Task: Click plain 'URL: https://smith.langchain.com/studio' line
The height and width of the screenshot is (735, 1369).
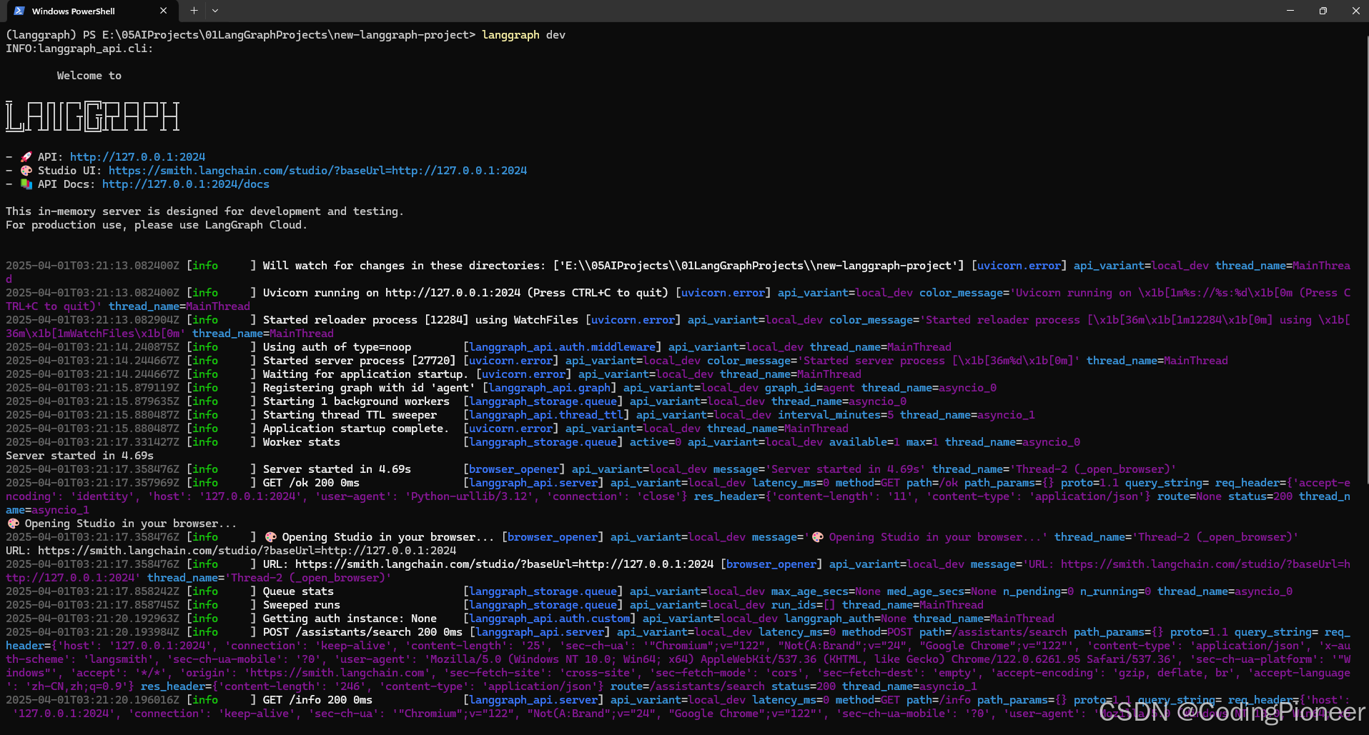Action: (x=231, y=551)
